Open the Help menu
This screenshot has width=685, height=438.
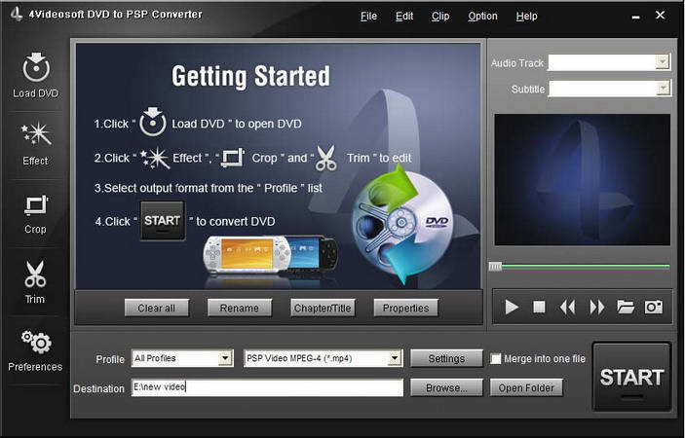(526, 17)
